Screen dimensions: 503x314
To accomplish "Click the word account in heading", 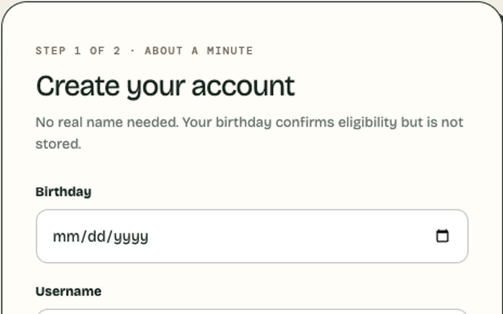I will click(243, 87).
